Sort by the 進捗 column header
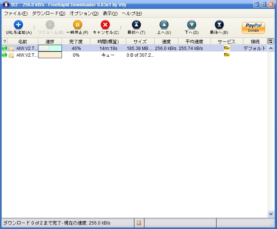Screen dimensions: 277x229 click(50, 42)
